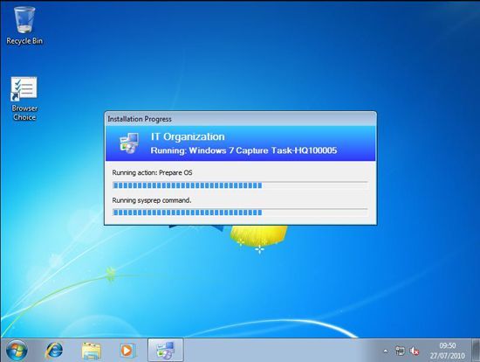Viewport: 480px width, 362px height.
Task: Click the 'Running sysprep command.' label
Action: coord(152,200)
